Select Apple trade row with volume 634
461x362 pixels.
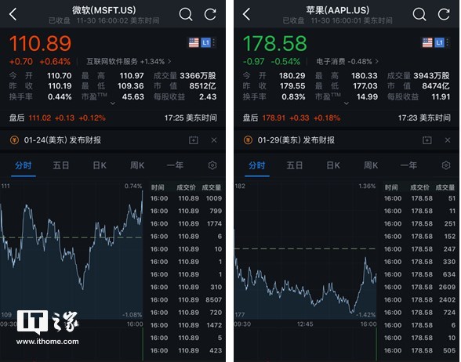coord(420,274)
